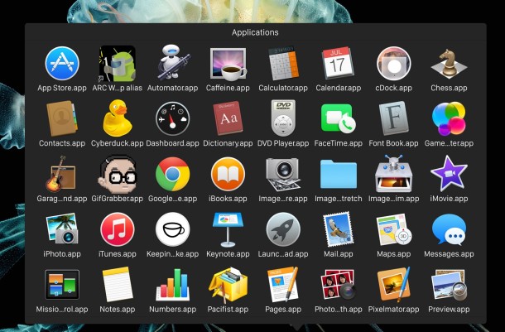The height and width of the screenshot is (332, 505).
Task: Open the Image...im.app icon
Action: 393,174
